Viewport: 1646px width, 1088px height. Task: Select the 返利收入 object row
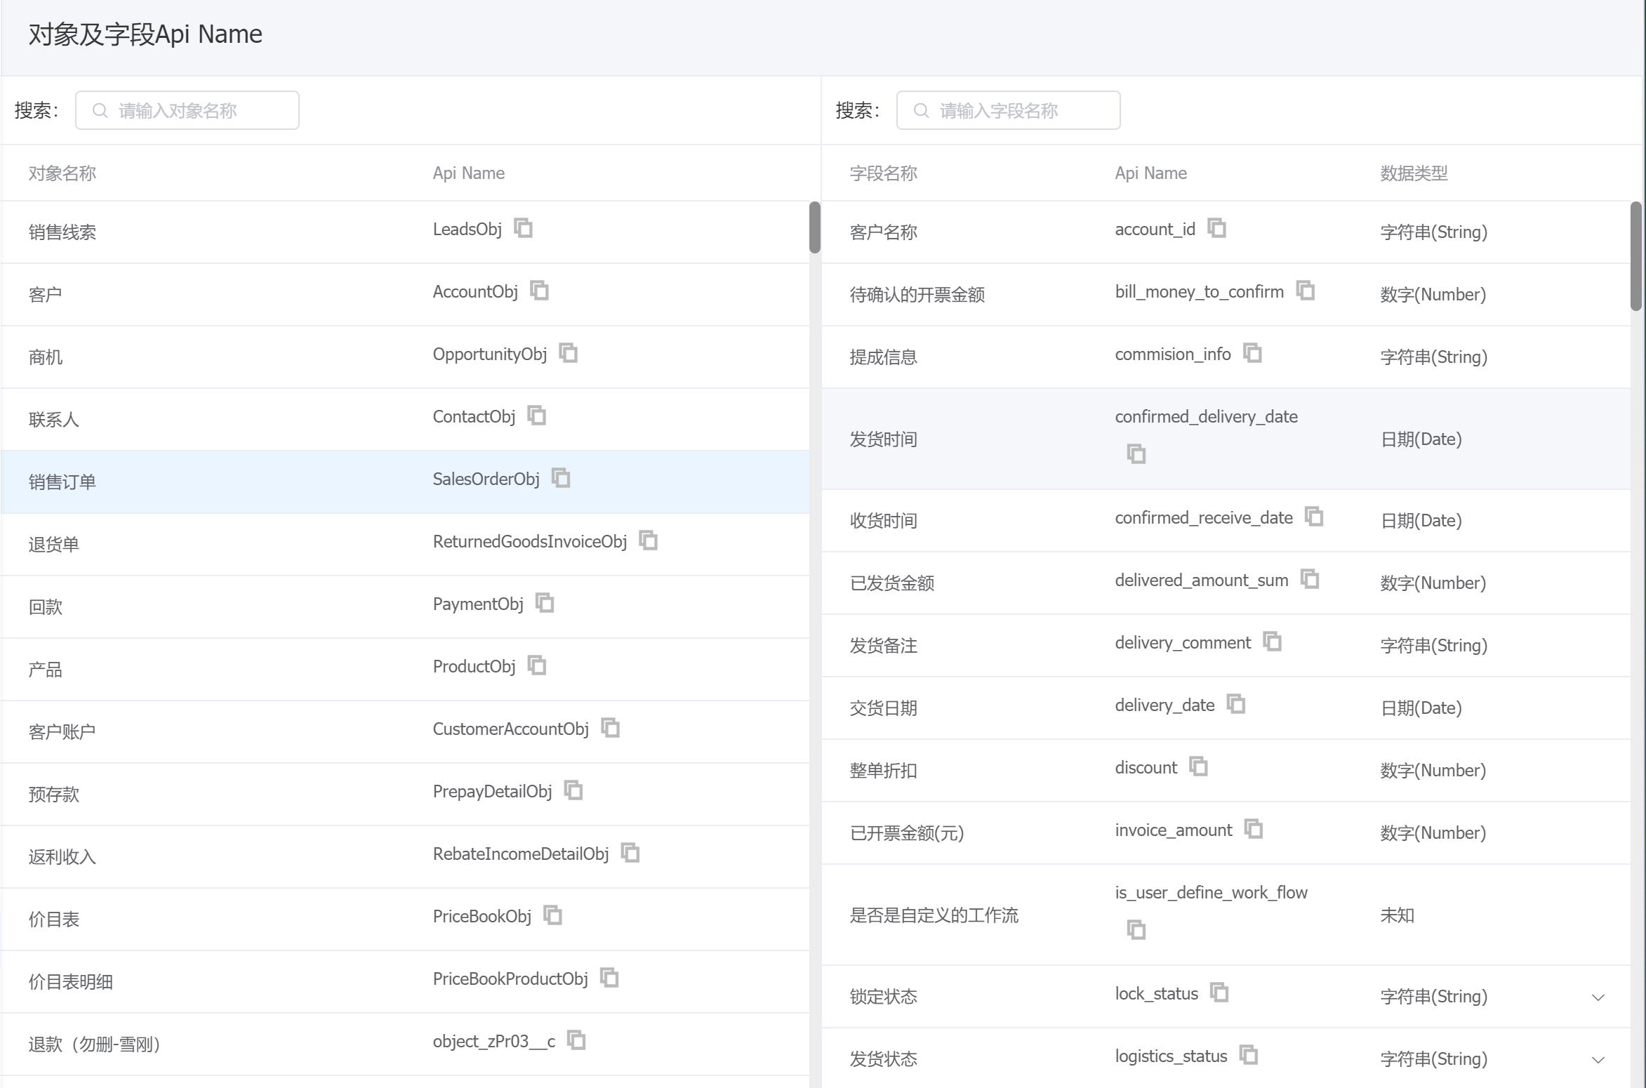405,857
